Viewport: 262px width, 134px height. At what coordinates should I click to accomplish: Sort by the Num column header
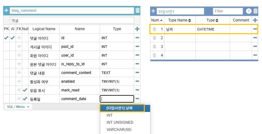pyautogui.click(x=157, y=20)
